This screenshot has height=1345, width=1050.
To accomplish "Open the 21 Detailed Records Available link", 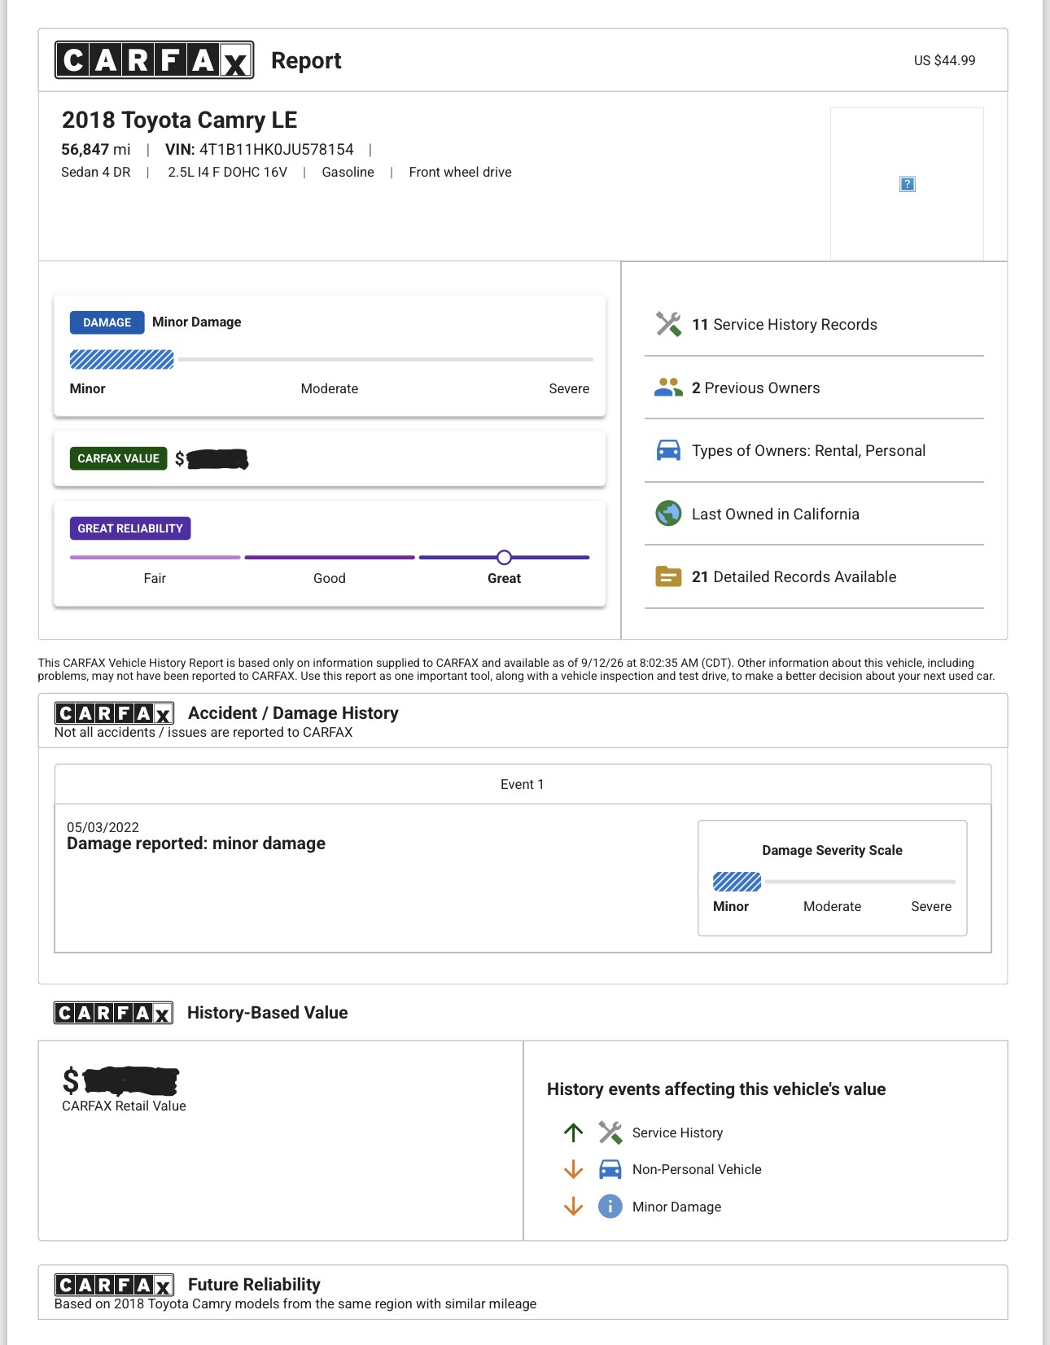I will tap(794, 576).
